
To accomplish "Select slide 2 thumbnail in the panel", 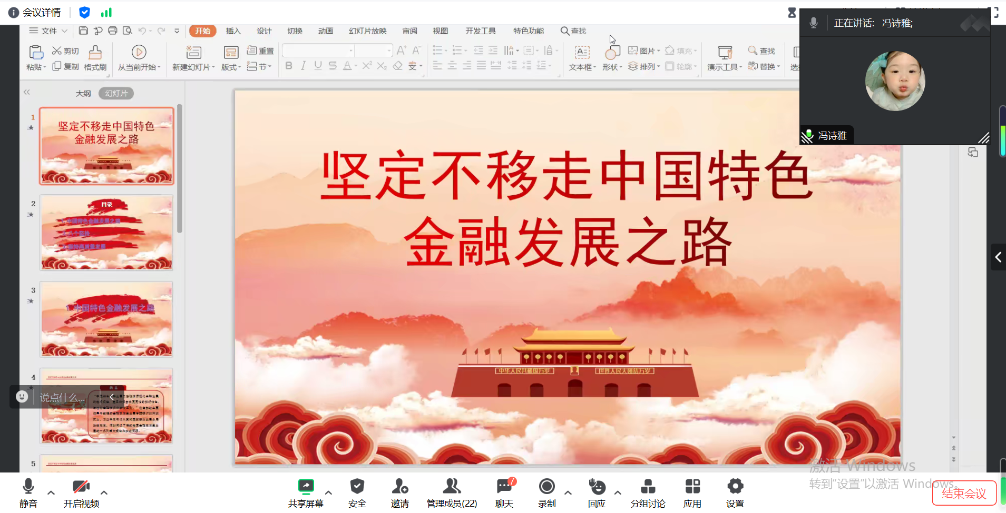I will (106, 233).
